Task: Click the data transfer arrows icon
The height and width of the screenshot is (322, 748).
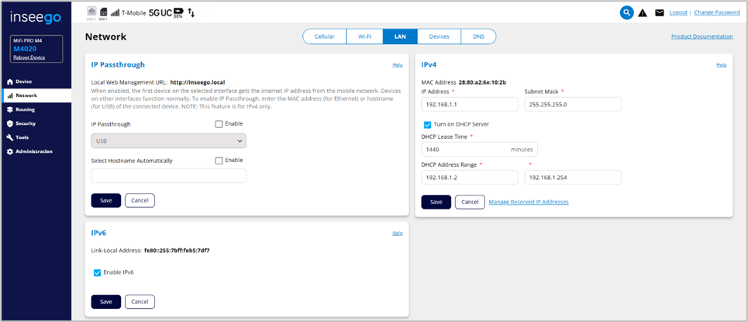Action: coord(191,13)
